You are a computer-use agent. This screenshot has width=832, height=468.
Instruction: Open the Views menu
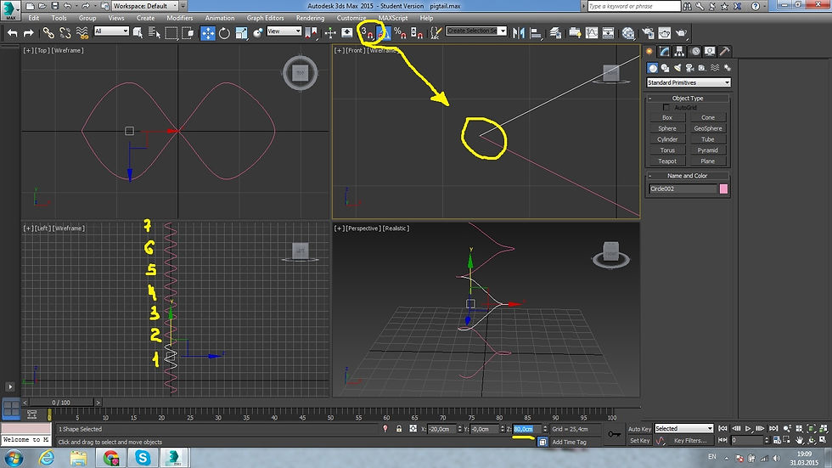pos(116,18)
